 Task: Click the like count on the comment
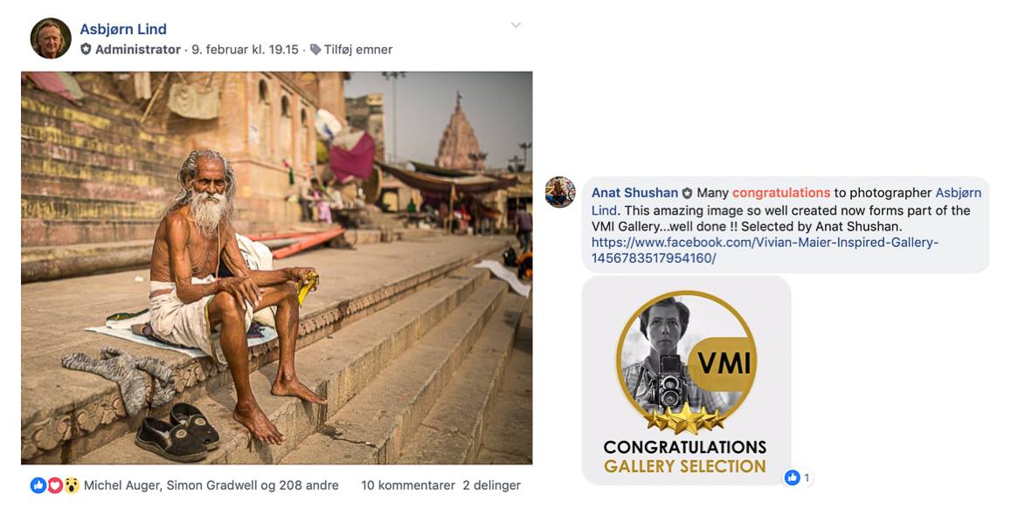pos(799,477)
